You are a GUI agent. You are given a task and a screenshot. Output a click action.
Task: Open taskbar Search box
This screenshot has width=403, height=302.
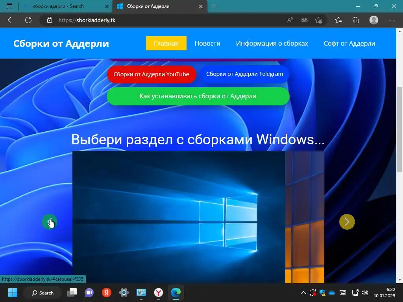tap(43, 293)
